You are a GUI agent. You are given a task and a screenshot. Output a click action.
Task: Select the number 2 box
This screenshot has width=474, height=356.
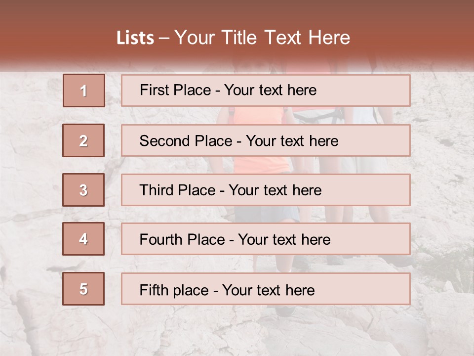coord(83,140)
